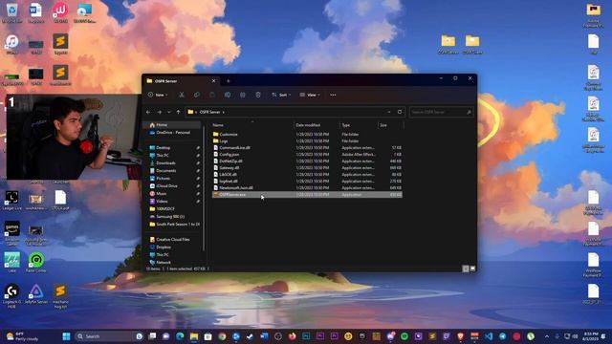Click the Rename icon in the toolbar
This screenshot has width=612, height=344.
tap(228, 95)
